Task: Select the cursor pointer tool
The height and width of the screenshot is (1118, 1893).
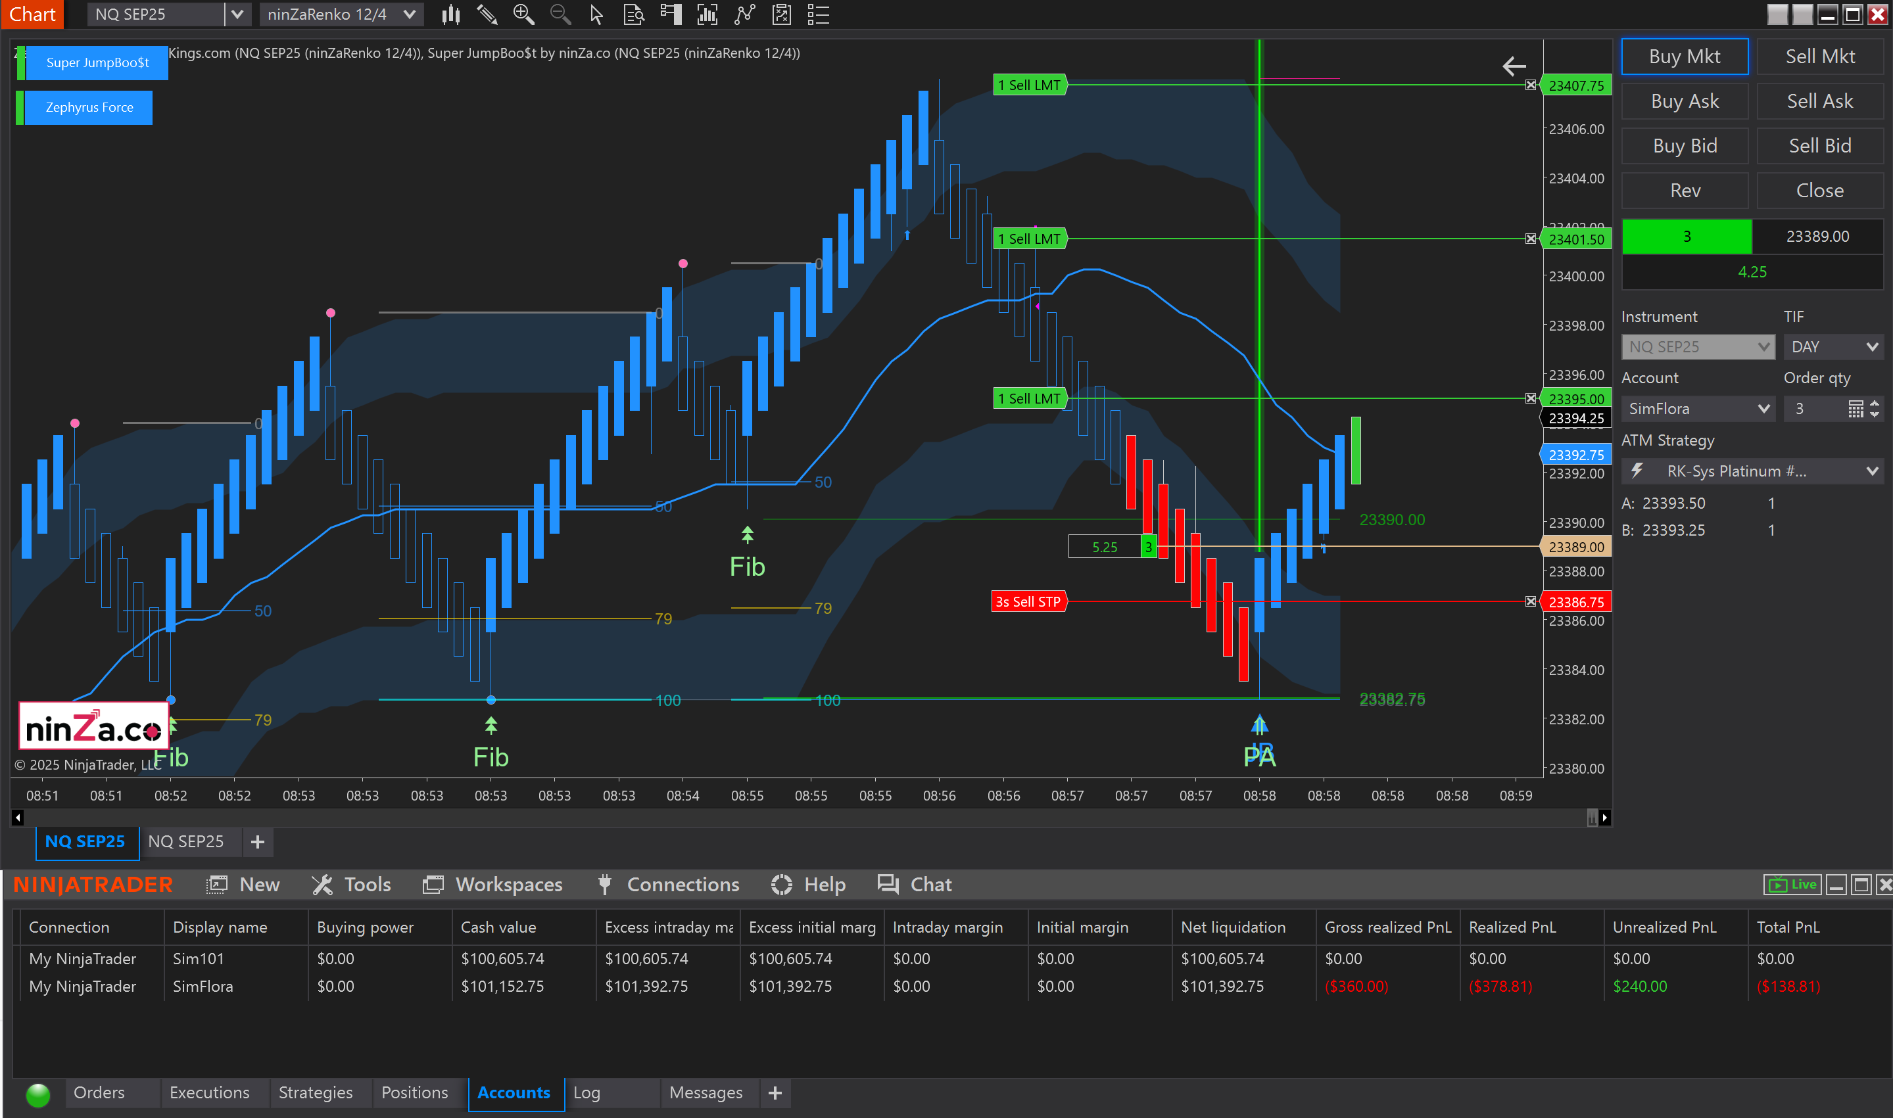Action: coord(596,14)
